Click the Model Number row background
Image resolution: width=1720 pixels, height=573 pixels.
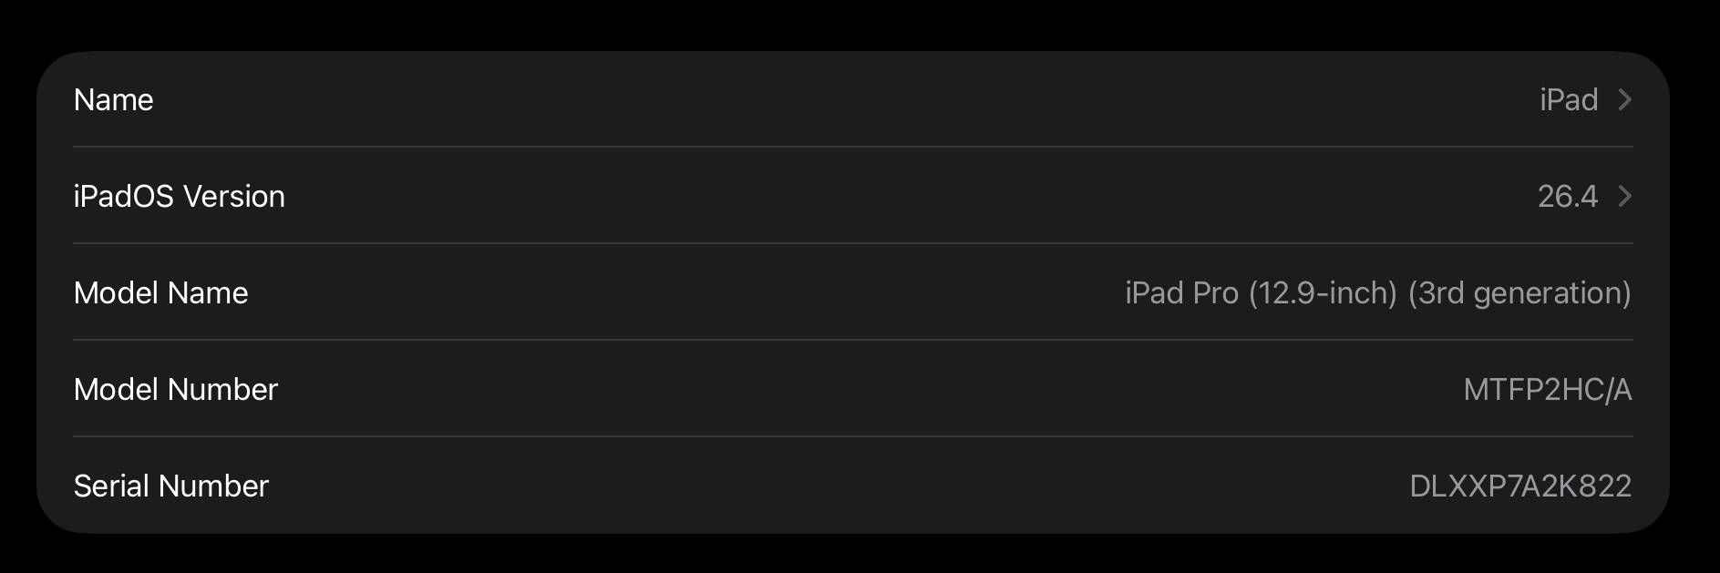820,389
